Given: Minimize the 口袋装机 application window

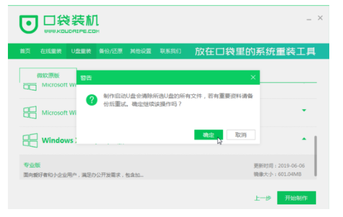Looking at the screenshot, I should [x=309, y=19].
